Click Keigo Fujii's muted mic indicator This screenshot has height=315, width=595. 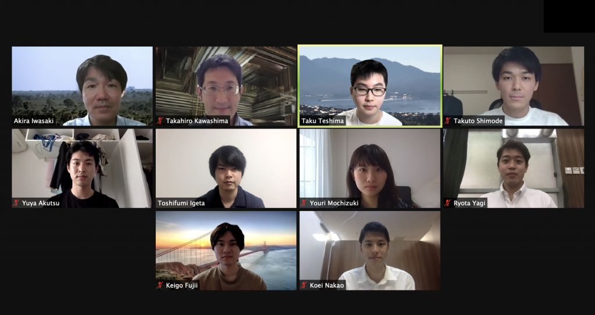click(x=160, y=285)
